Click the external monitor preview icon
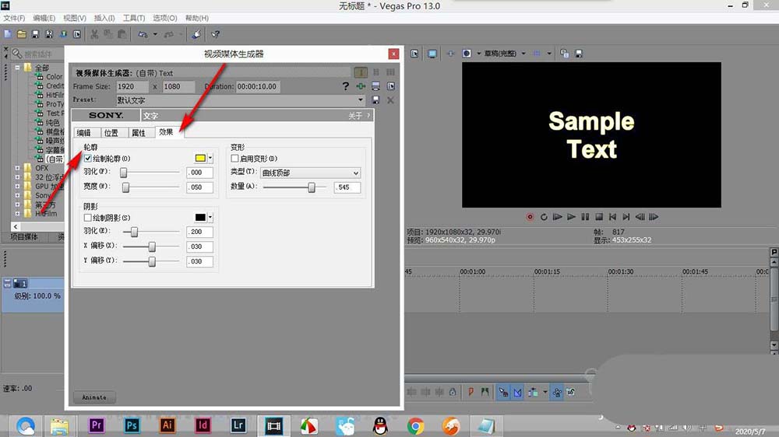 431,54
